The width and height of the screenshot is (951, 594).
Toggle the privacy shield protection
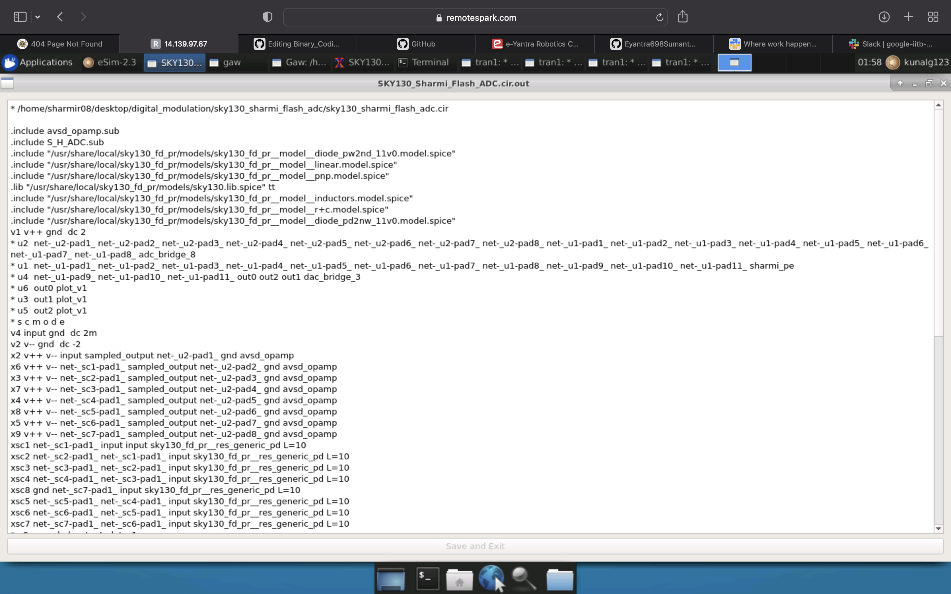267,17
